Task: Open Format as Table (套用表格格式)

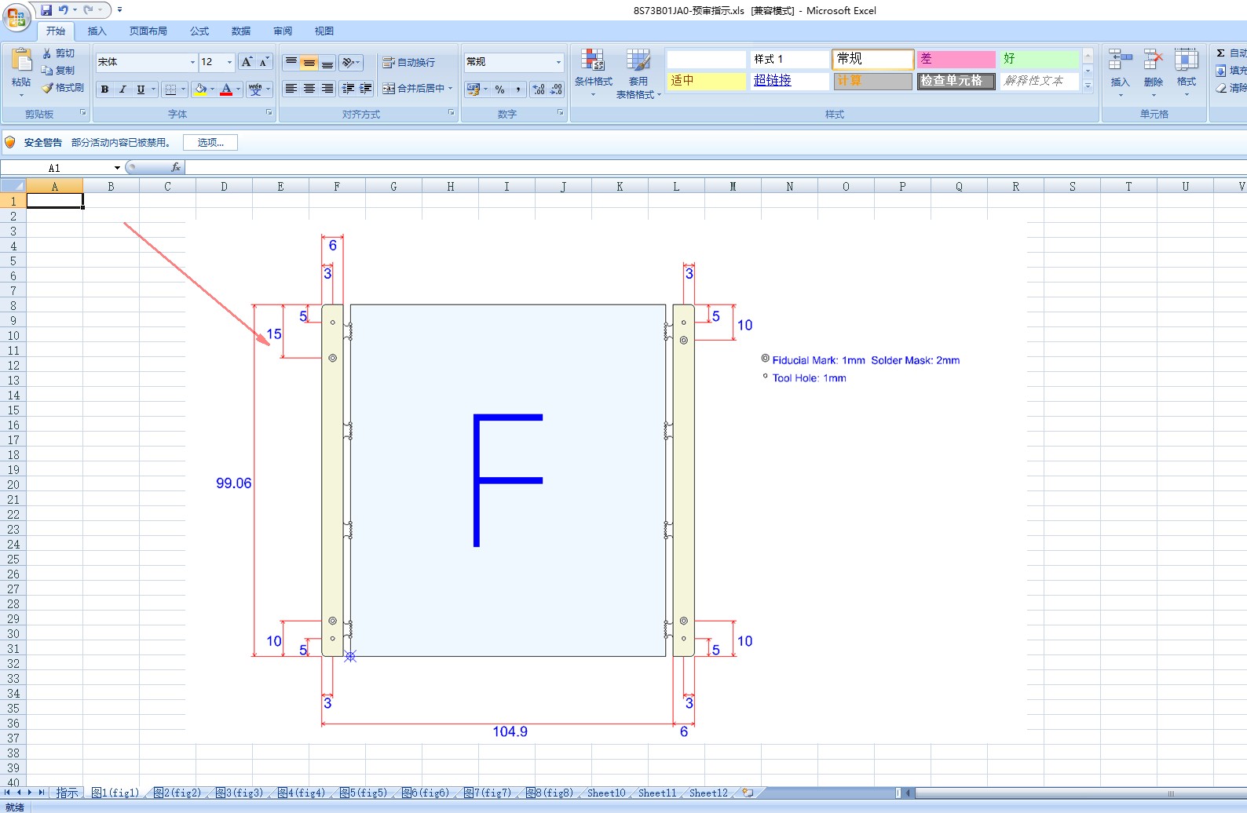Action: point(638,74)
